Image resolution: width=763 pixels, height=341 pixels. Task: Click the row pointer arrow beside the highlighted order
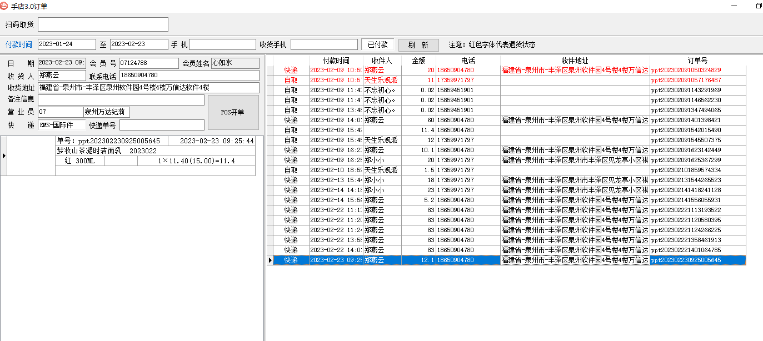point(270,260)
